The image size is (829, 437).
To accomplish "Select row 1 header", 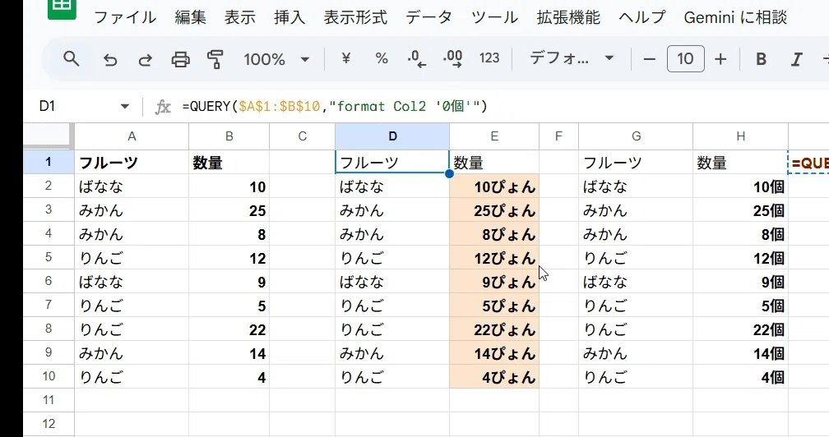I will [x=49, y=162].
